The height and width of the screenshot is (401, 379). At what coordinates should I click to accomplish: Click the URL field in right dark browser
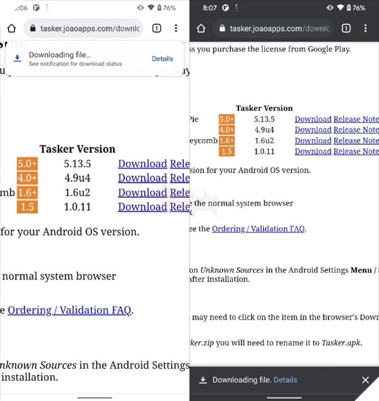(273, 28)
